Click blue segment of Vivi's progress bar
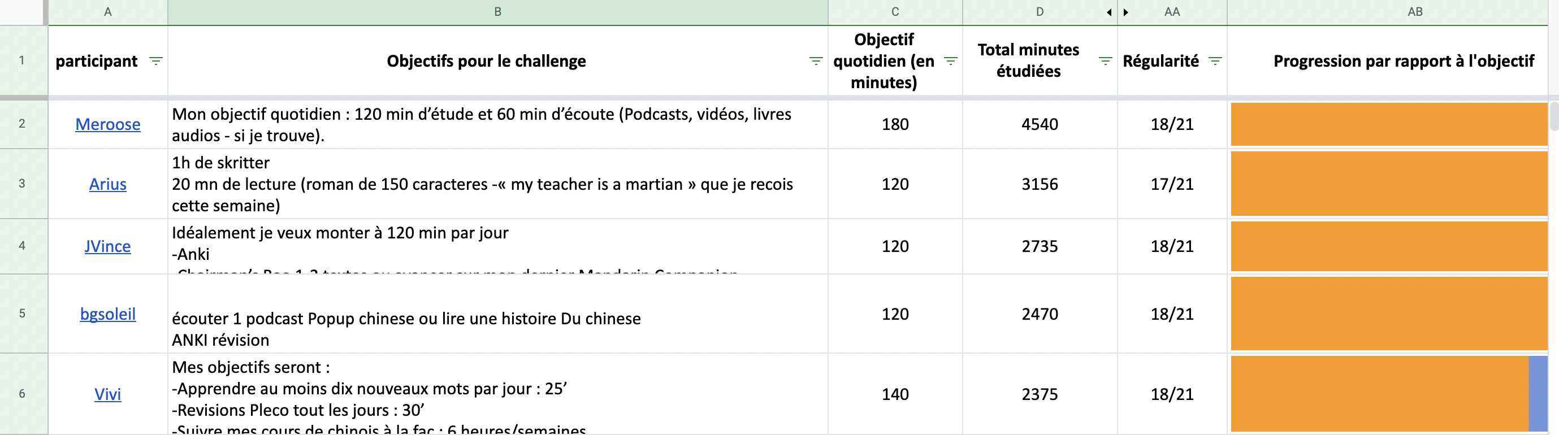Viewport: 1559px width, 435px height. pyautogui.click(x=1538, y=394)
